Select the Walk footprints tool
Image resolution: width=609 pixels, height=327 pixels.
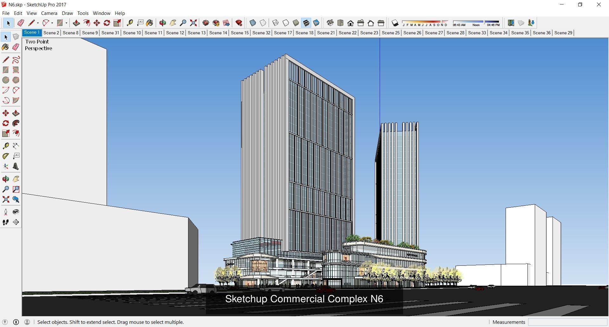pos(6,222)
